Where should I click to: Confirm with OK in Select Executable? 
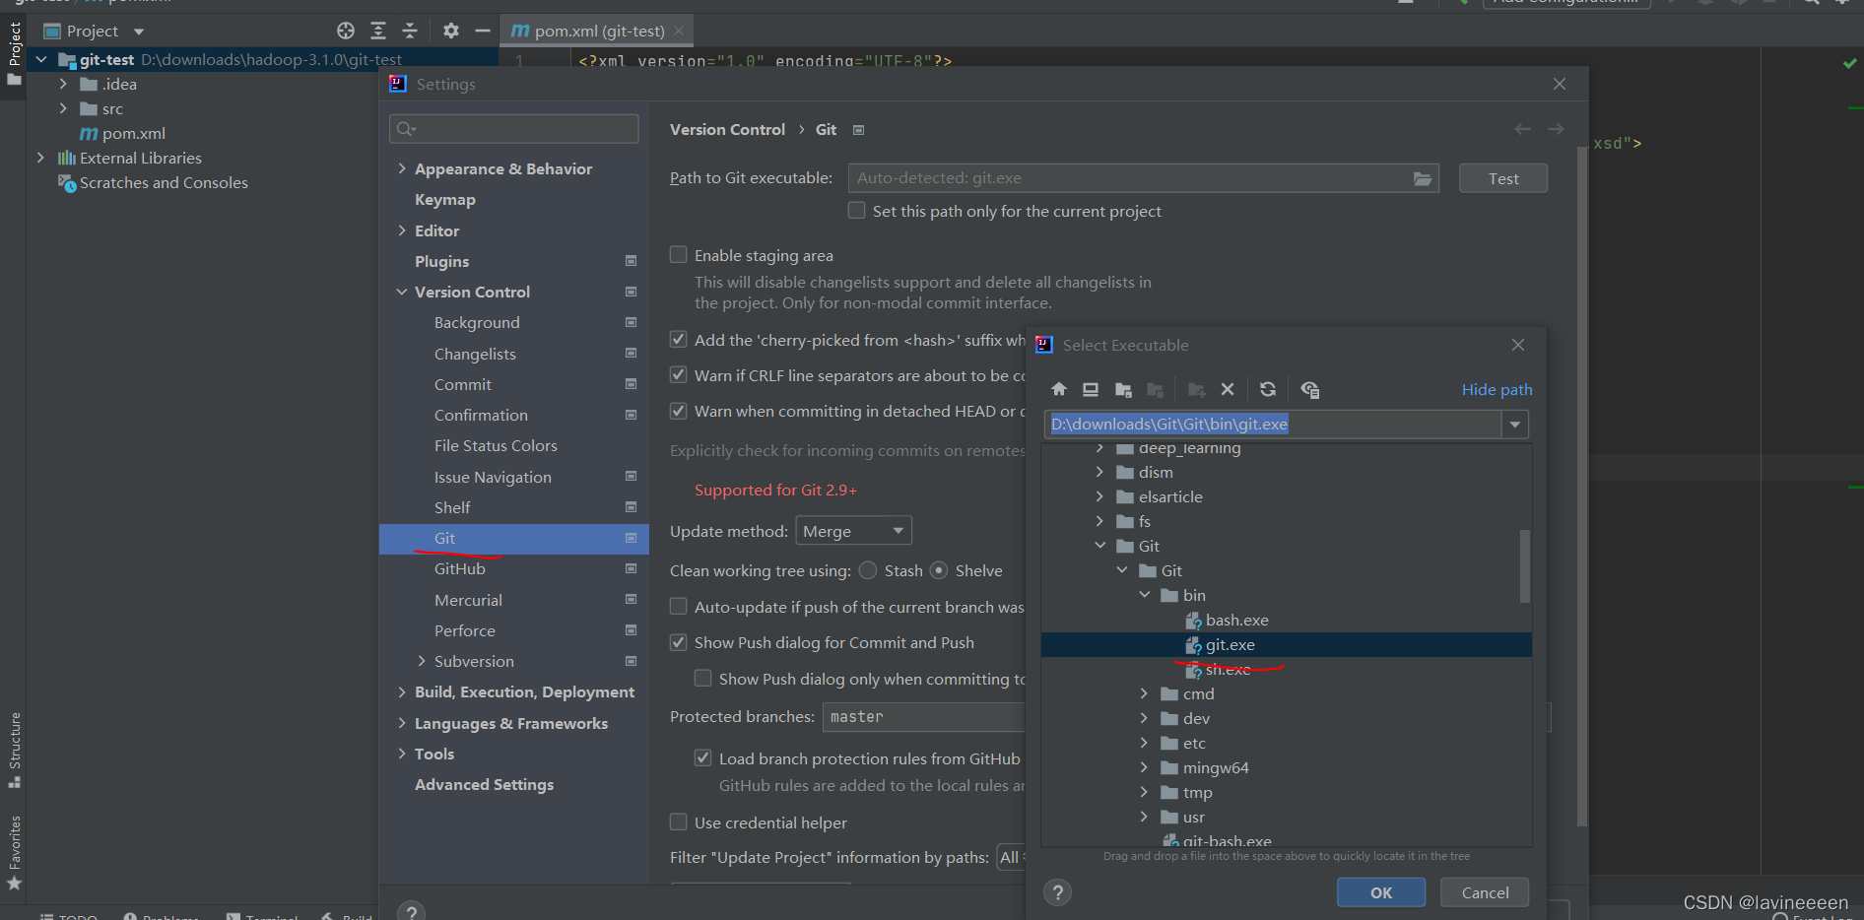pyautogui.click(x=1381, y=892)
